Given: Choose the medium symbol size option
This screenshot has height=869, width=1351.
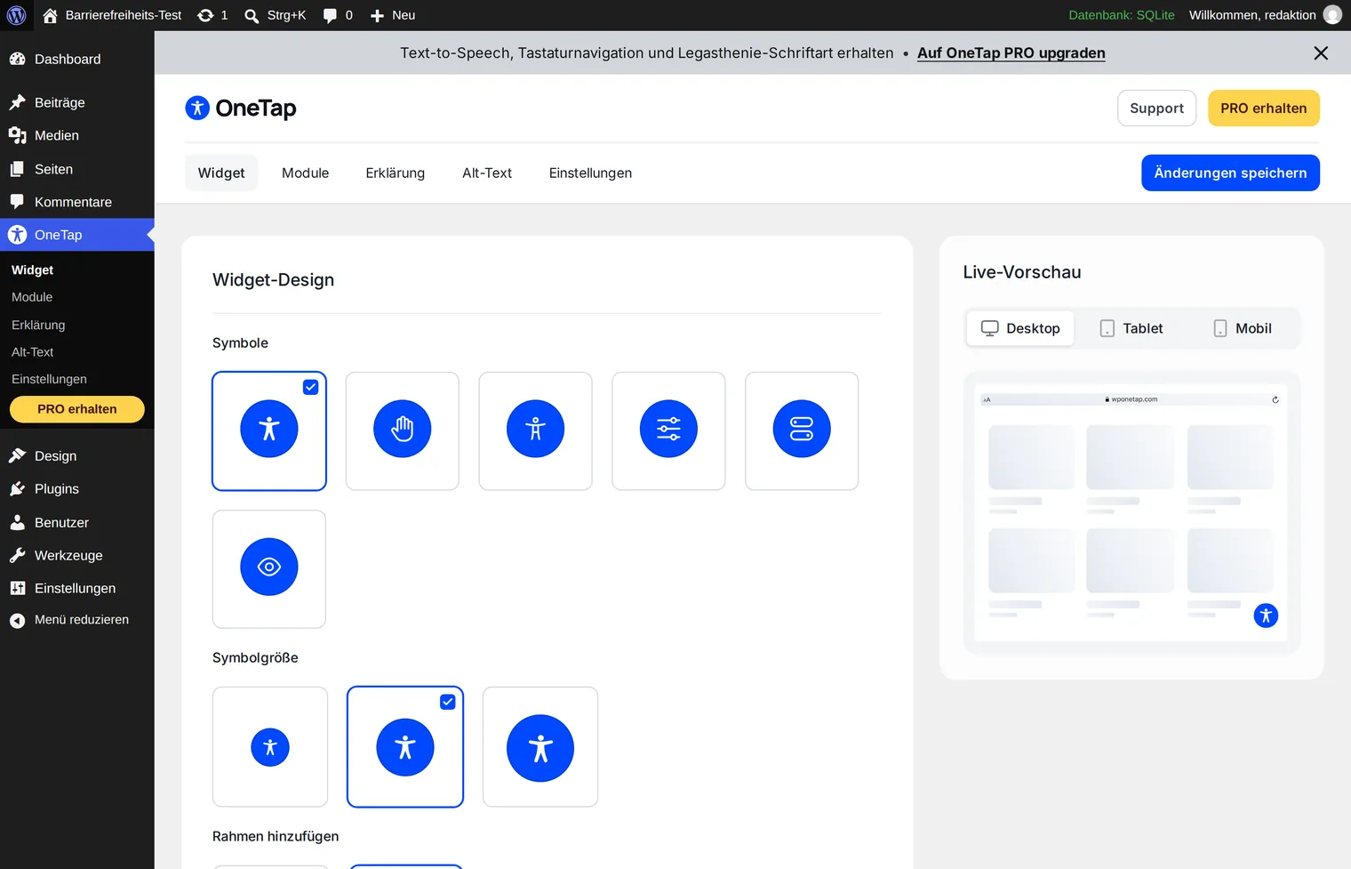Looking at the screenshot, I should click(405, 747).
